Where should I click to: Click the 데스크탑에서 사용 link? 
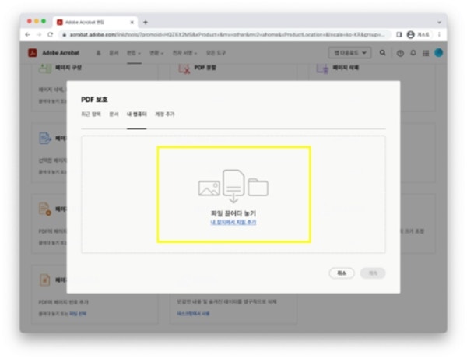(193, 313)
